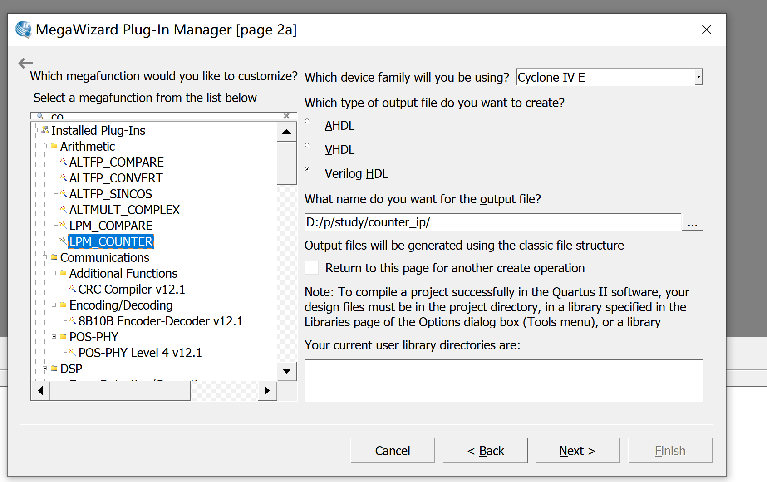
Task: Click tree horizontal scrollbar right arrow
Action: [267, 390]
